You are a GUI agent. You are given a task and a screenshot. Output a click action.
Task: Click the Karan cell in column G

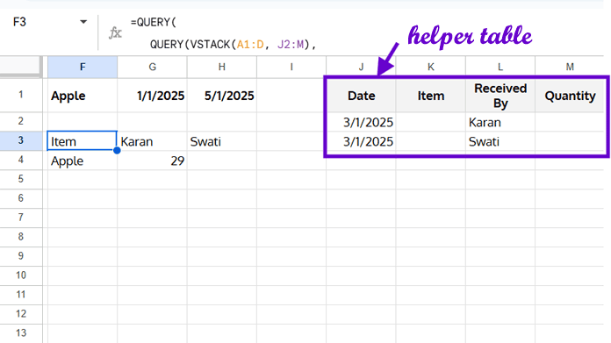click(152, 141)
